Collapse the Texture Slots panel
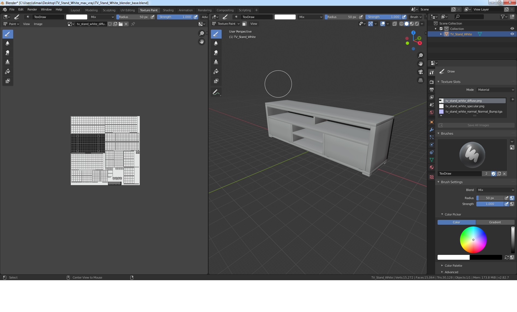The height and width of the screenshot is (312, 517). 451,82
